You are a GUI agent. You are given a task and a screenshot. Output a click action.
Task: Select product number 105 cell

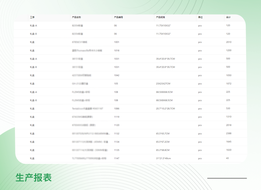click(x=116, y=83)
